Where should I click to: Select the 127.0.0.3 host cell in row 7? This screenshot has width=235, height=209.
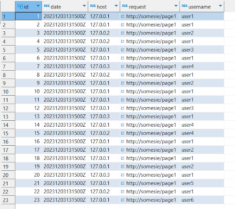point(100,67)
